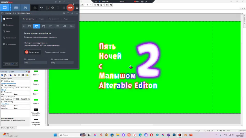Pause recording with Bandicam pause icon
The height and width of the screenshot is (138, 246).
coord(64,8)
